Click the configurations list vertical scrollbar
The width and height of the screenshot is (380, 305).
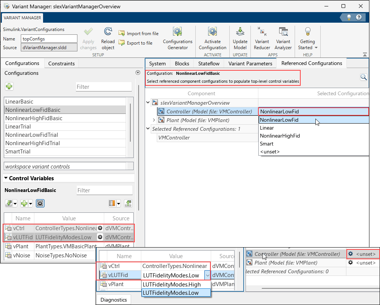point(130,122)
